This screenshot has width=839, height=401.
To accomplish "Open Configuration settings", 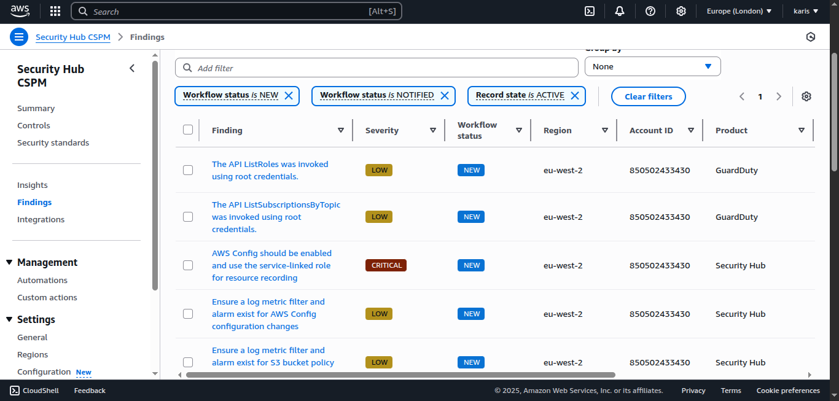I will (x=44, y=372).
